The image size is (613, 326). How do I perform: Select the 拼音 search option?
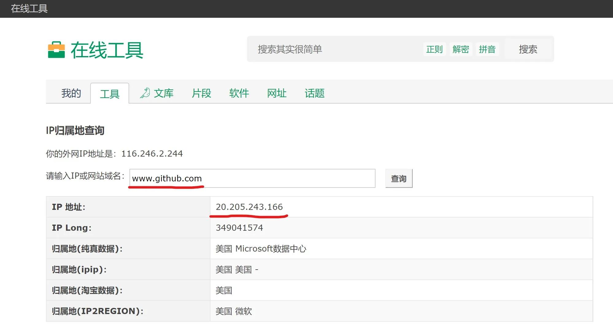(x=487, y=49)
